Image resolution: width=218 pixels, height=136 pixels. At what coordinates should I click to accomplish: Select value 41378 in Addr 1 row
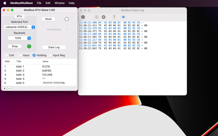pyautogui.click(x=46, y=66)
